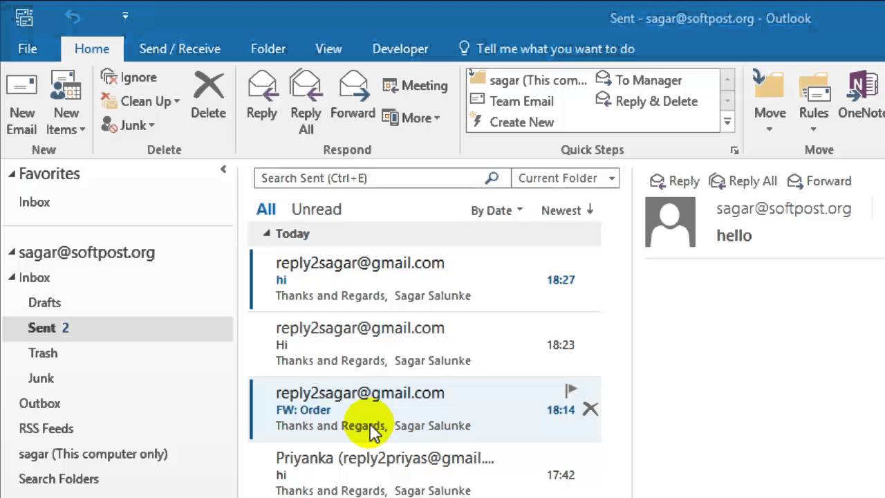Select the To Manager quick step
Screen dimensions: 885x498
point(639,80)
